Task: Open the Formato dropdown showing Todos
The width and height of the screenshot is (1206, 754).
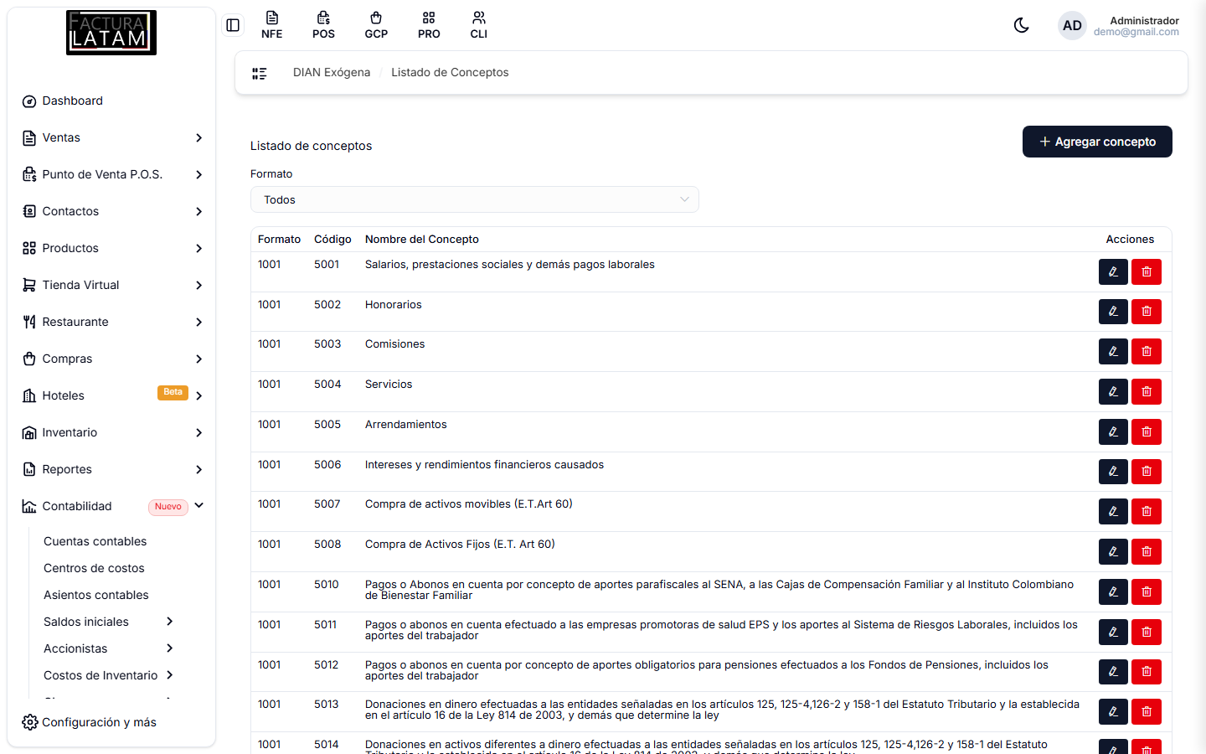Action: (x=475, y=199)
